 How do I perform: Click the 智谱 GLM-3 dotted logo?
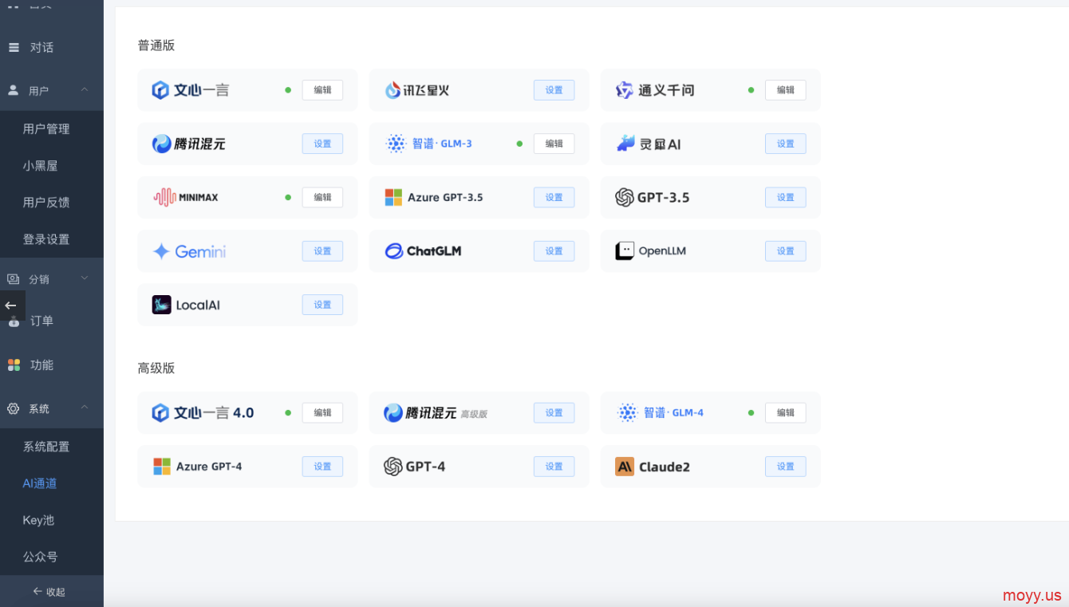396,144
